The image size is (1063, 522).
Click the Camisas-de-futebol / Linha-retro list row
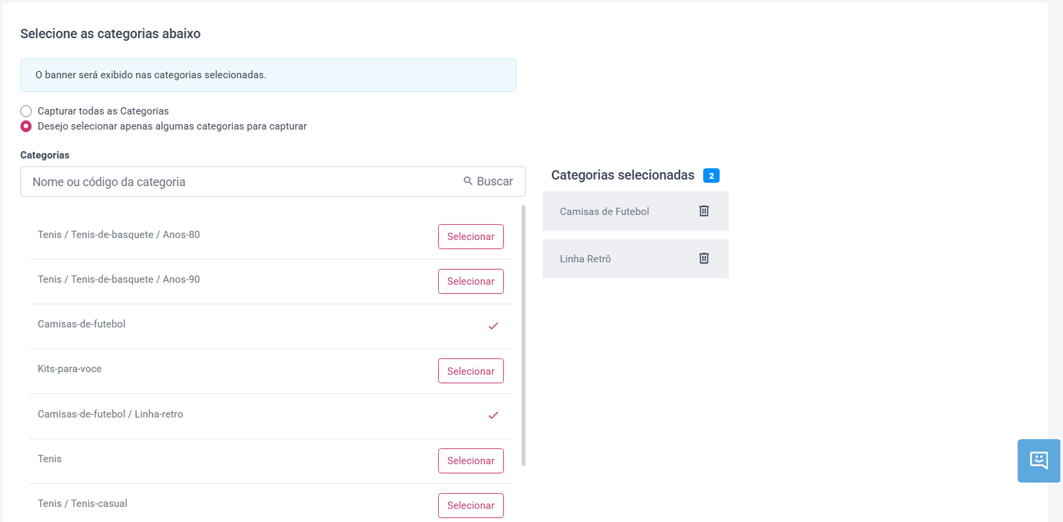[x=270, y=415]
